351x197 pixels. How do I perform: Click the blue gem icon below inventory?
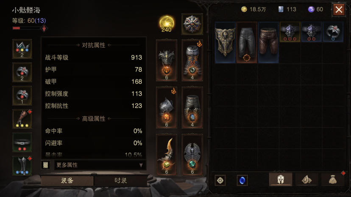click(242, 180)
